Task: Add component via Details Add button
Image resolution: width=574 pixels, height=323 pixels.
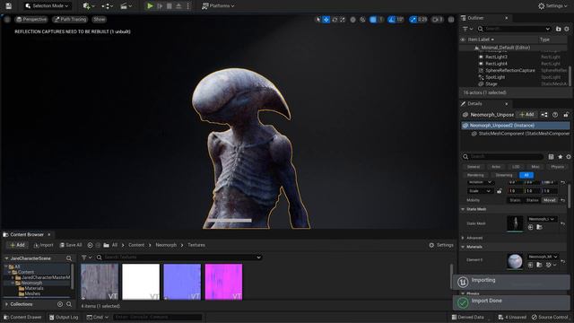Action: [x=526, y=115]
